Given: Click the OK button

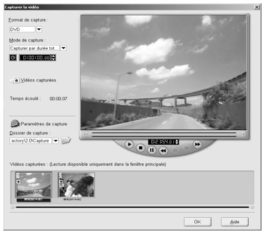Looking at the screenshot, I should (198, 222).
